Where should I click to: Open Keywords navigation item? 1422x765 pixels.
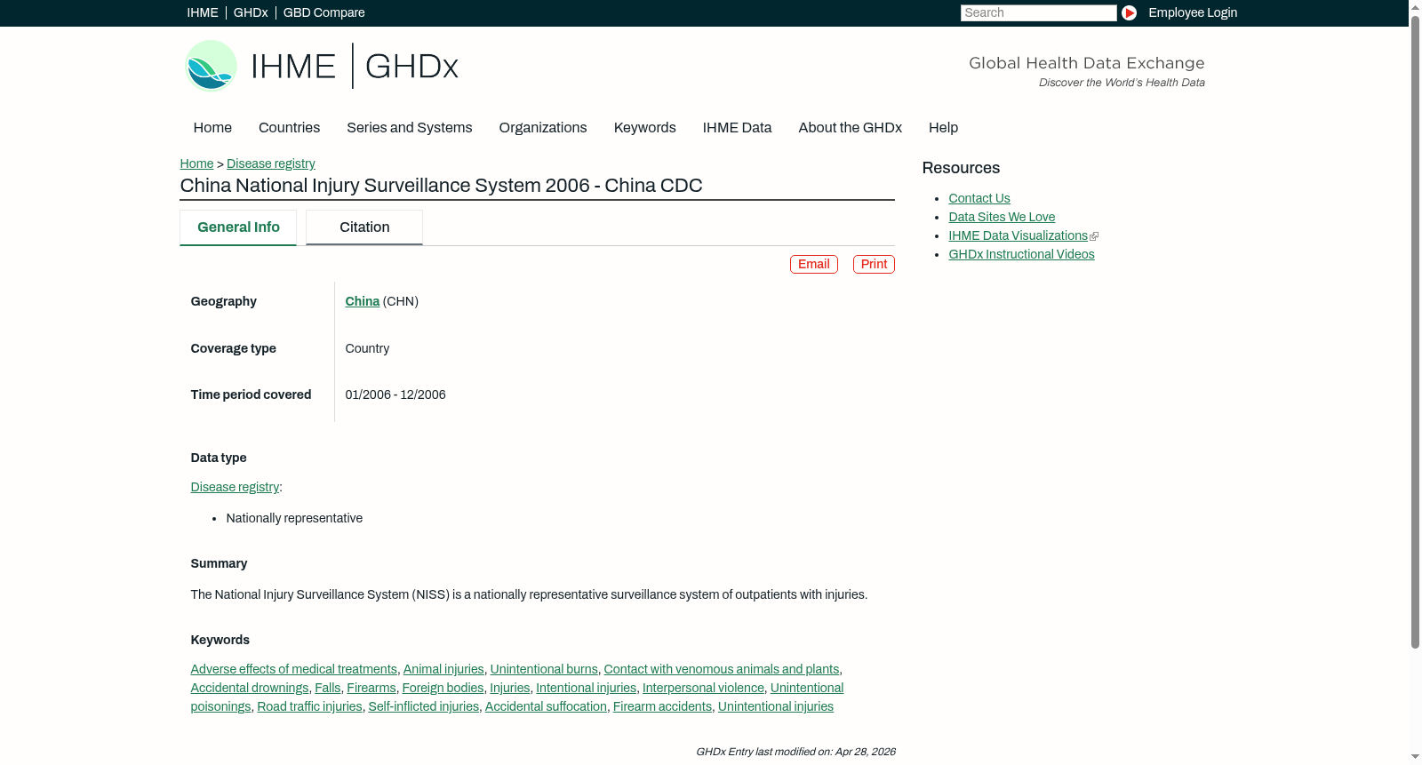coord(644,127)
